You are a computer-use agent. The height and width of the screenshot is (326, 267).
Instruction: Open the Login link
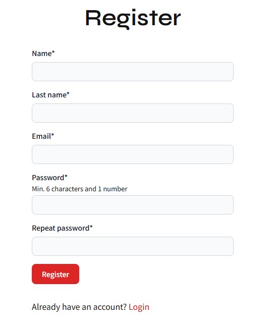click(x=139, y=307)
